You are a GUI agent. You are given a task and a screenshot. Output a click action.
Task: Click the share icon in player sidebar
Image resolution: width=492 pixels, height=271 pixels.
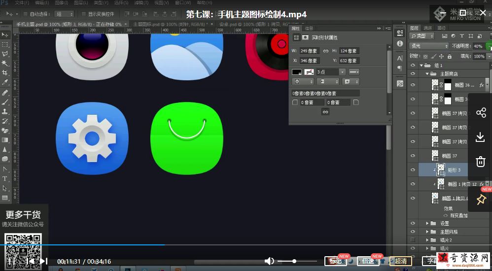point(481,113)
